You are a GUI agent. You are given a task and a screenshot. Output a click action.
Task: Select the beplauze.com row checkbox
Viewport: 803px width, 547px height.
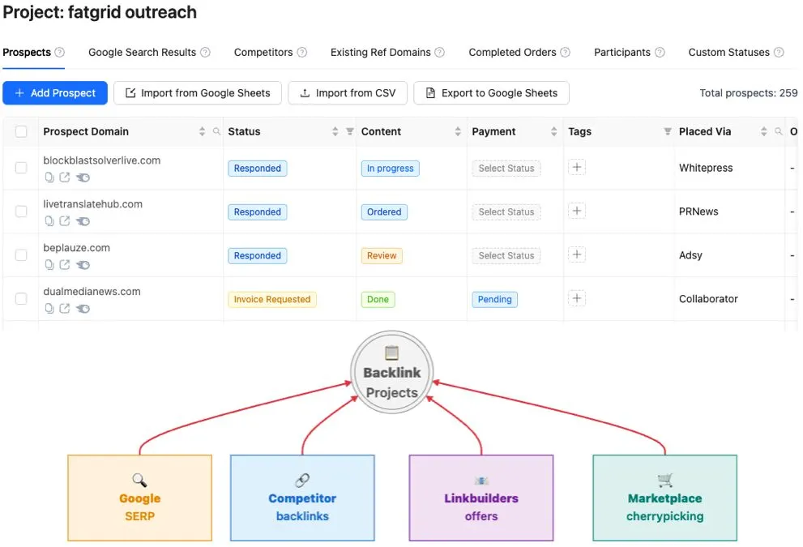[x=21, y=255]
